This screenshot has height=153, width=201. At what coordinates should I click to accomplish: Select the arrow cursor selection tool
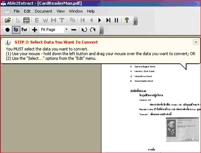click(x=18, y=20)
